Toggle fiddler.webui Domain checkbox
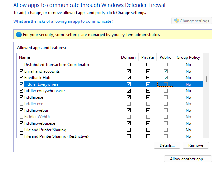The width and height of the screenshot is (222, 172). click(129, 110)
